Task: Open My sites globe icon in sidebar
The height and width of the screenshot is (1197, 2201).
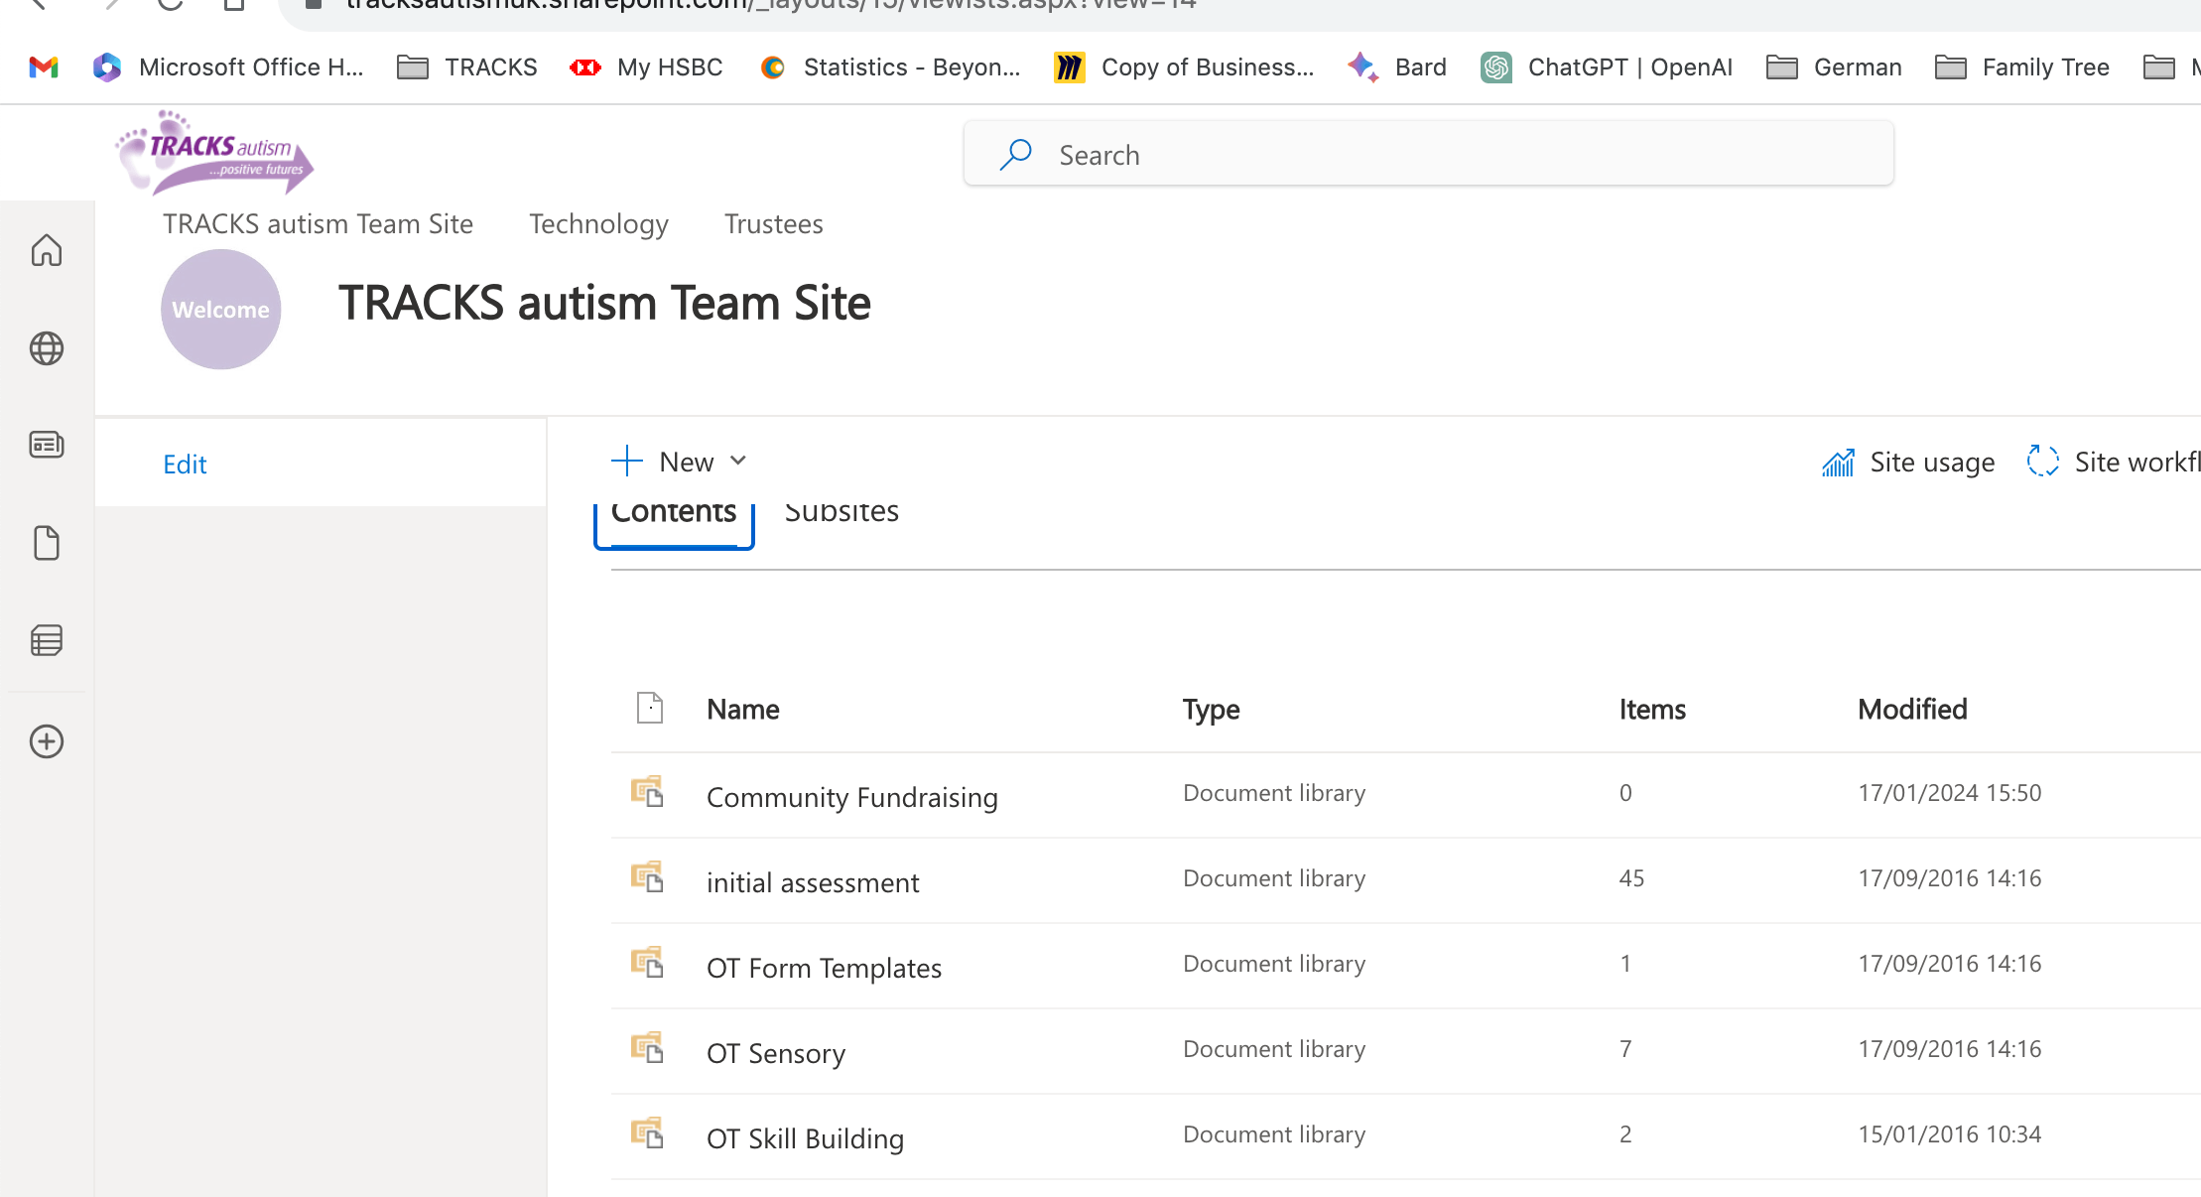Action: [47, 348]
